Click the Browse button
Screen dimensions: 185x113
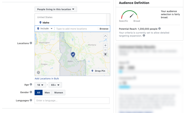(104, 29)
